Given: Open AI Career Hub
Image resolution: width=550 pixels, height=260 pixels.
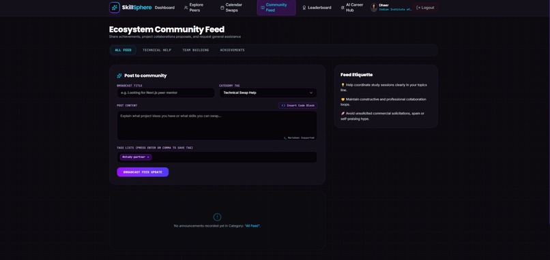Looking at the screenshot, I should [x=352, y=7].
